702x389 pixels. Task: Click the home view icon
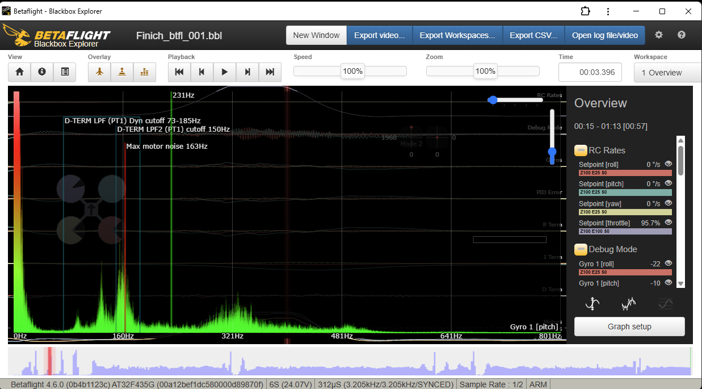coord(19,72)
